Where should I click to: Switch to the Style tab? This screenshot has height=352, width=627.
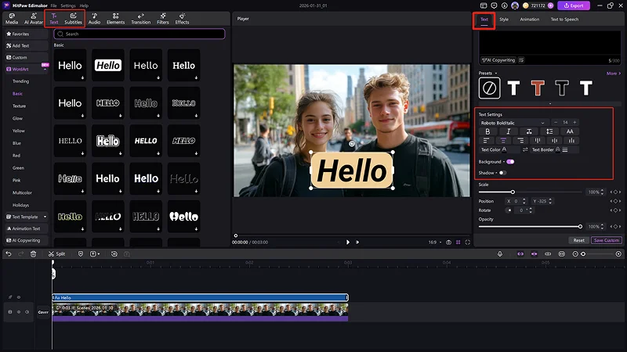[x=504, y=19]
